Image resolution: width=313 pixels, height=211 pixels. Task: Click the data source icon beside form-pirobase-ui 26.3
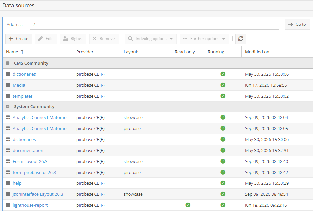tap(8, 172)
